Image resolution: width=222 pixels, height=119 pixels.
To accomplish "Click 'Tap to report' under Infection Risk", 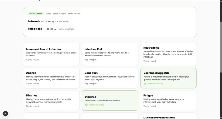I will pyautogui.click(x=91, y=60).
